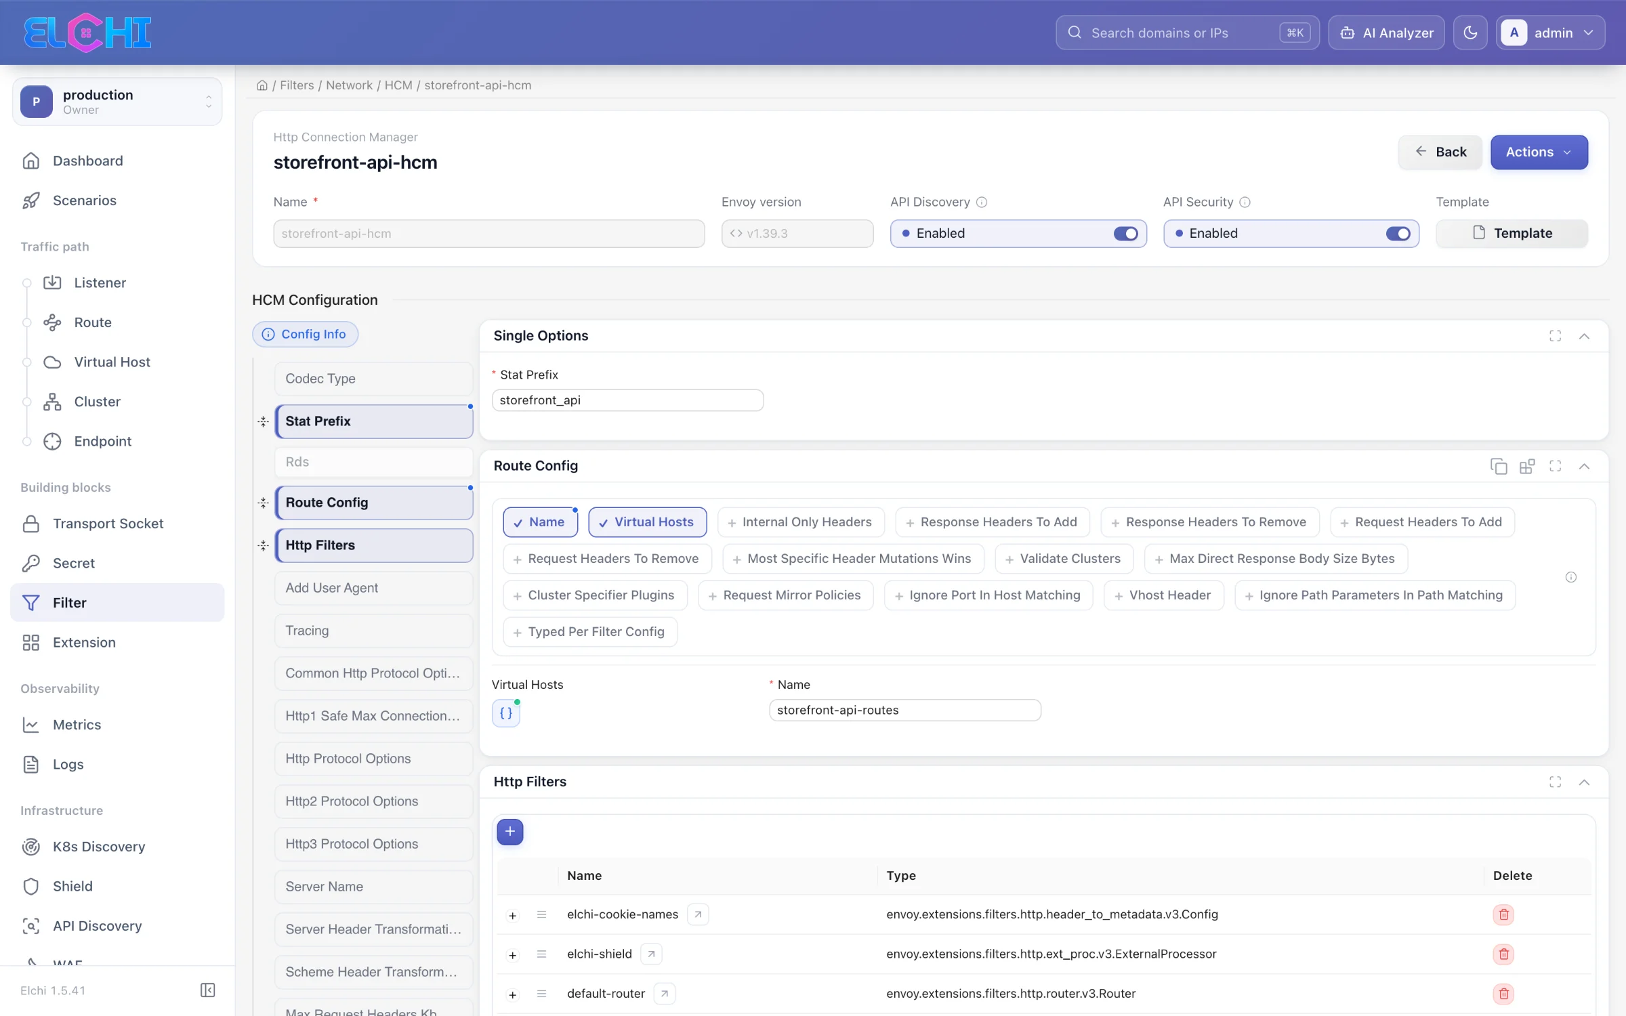Add a new HTTP filter
The width and height of the screenshot is (1626, 1016).
point(510,832)
